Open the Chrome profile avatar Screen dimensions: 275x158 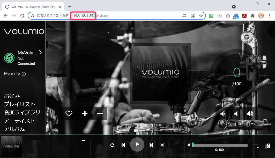click(261, 16)
